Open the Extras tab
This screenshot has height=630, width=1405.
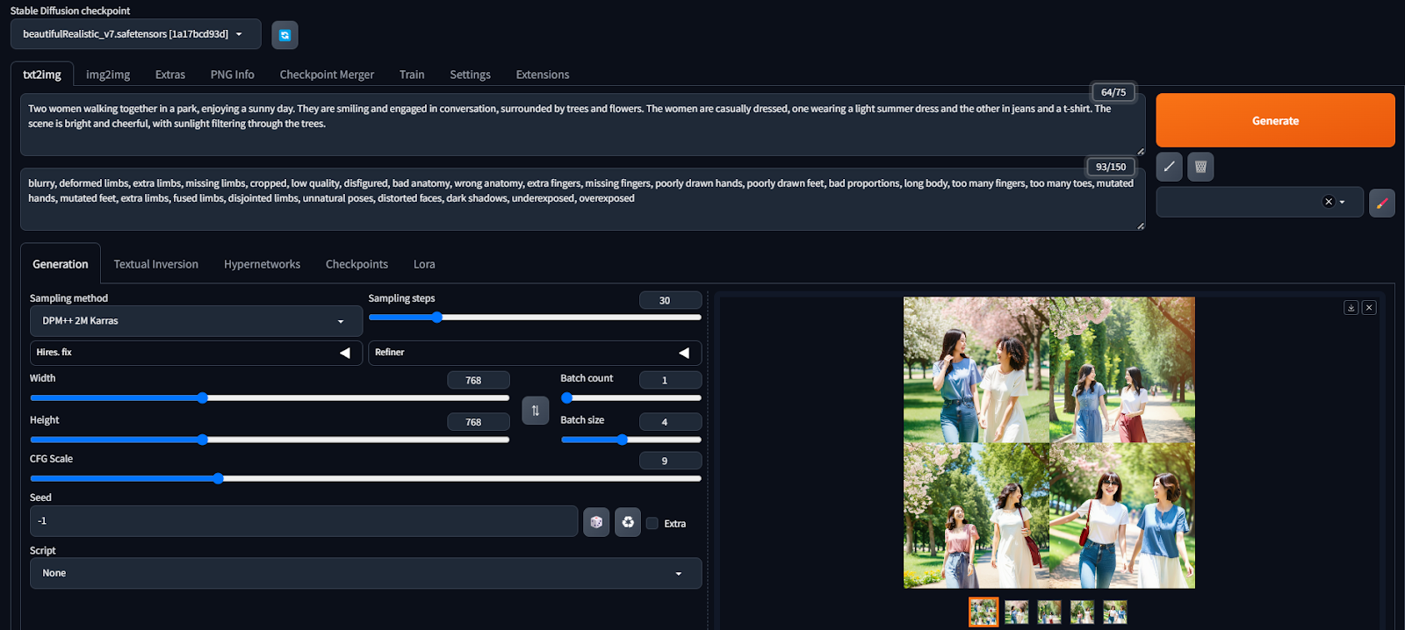[x=170, y=75]
